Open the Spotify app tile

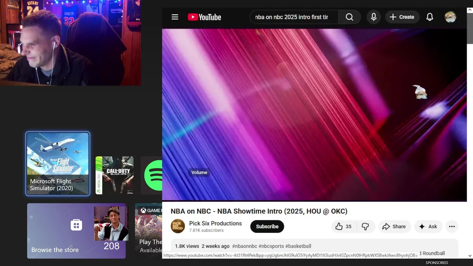click(x=152, y=175)
